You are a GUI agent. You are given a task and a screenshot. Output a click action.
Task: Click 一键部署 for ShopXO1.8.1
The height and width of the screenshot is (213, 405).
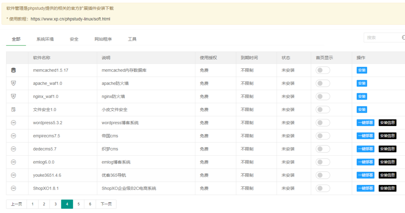(365, 188)
